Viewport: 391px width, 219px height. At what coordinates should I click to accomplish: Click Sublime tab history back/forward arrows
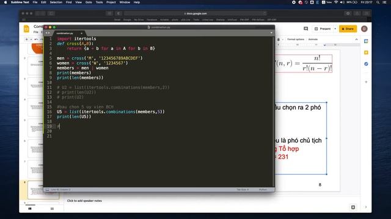[48, 33]
